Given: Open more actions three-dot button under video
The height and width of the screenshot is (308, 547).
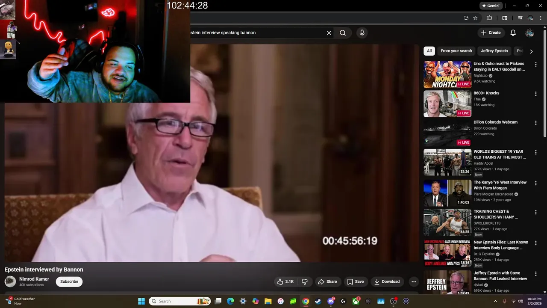Looking at the screenshot, I should pyautogui.click(x=413, y=281).
